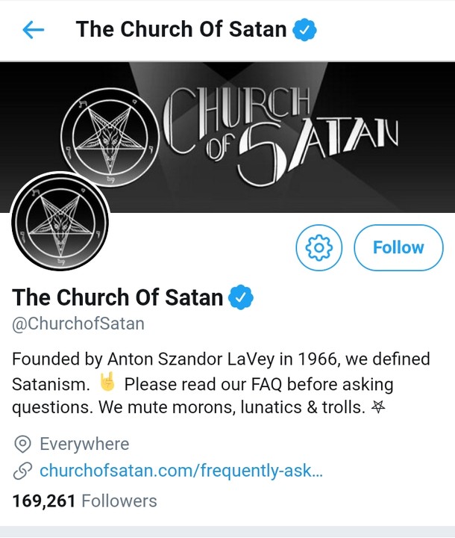Click the location pin icon
Viewport: 455px width, 538px height.
click(x=23, y=444)
